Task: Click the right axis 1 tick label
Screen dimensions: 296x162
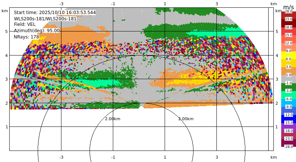Action: 277,127
